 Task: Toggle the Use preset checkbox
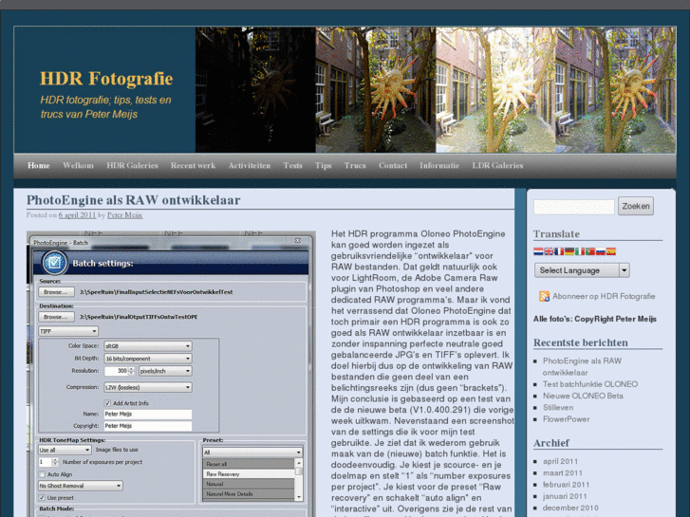coord(42,498)
